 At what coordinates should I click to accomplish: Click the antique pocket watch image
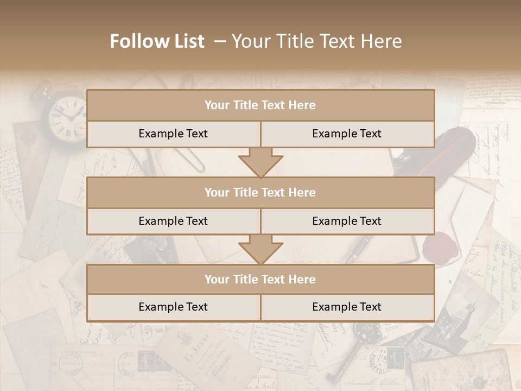click(x=66, y=116)
